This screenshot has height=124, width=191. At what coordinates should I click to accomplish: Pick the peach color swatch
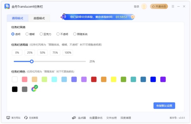click(x=34, y=79)
